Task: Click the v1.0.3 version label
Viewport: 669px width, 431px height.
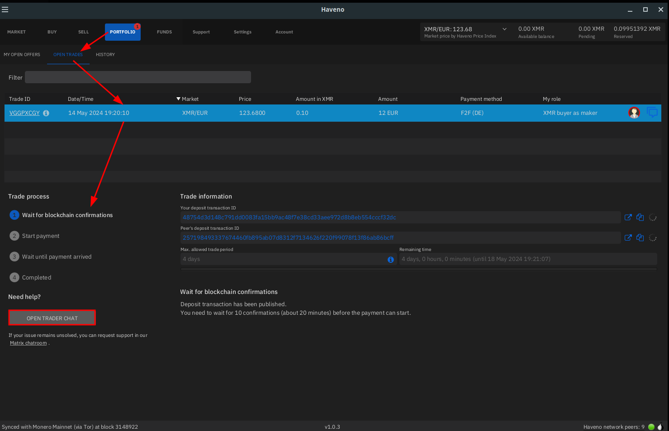Action: (x=332, y=427)
